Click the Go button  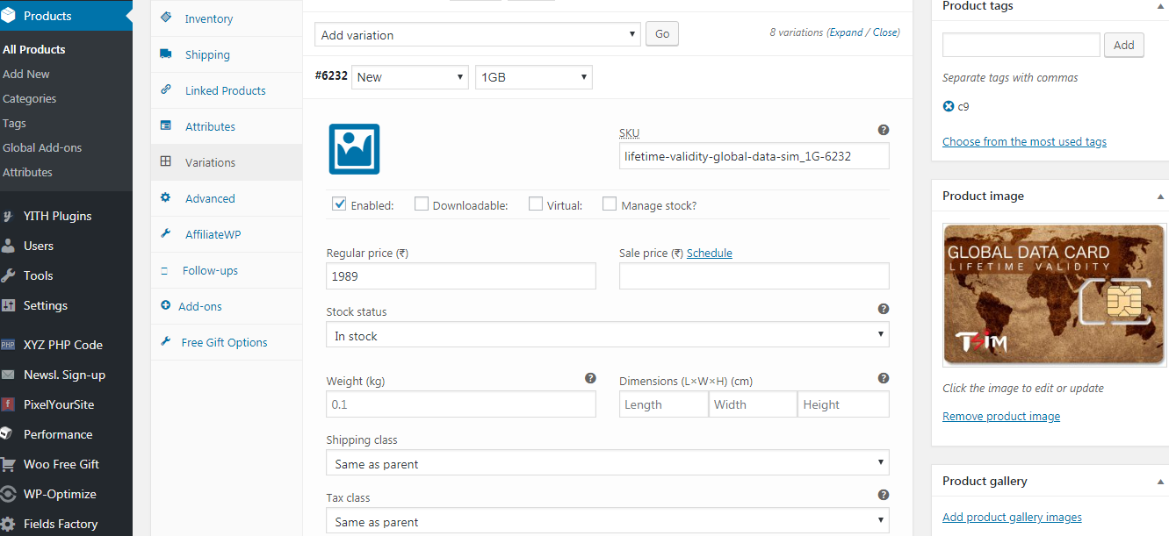[662, 34]
